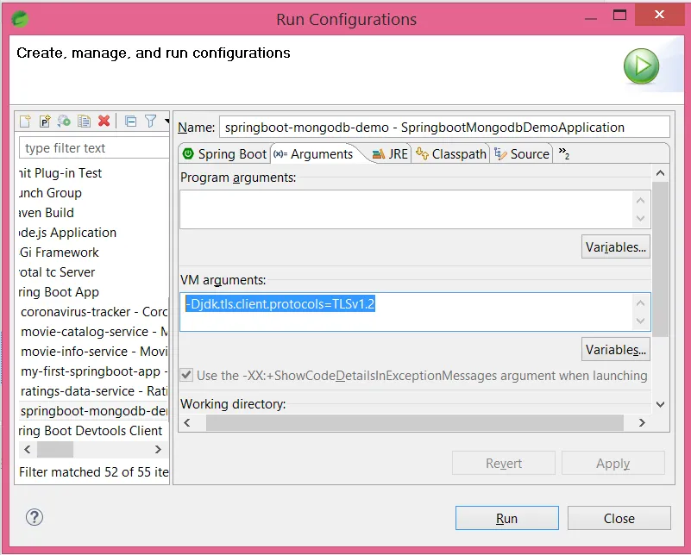Open the filter dropdown arrow in toolbar
The width and height of the screenshot is (691, 555).
[166, 121]
